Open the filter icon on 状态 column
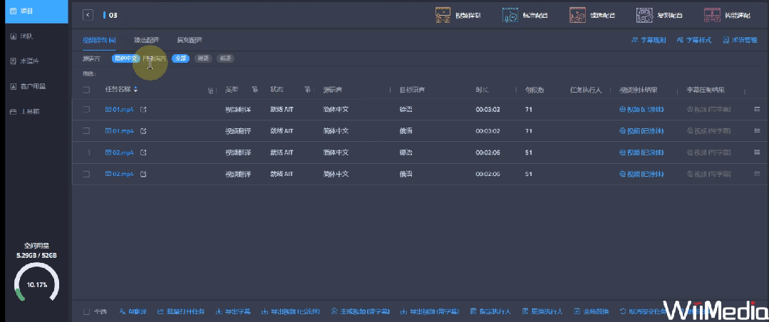Image resolution: width=769 pixels, height=322 pixels. (307, 90)
